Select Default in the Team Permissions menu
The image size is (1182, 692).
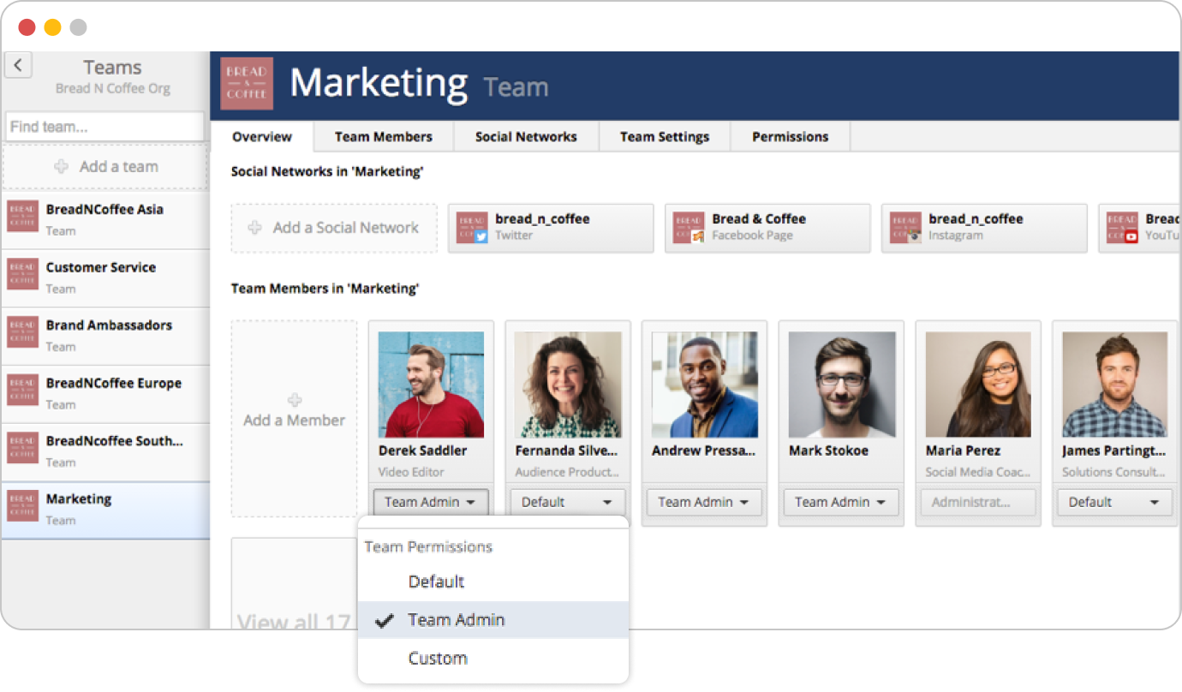436,582
